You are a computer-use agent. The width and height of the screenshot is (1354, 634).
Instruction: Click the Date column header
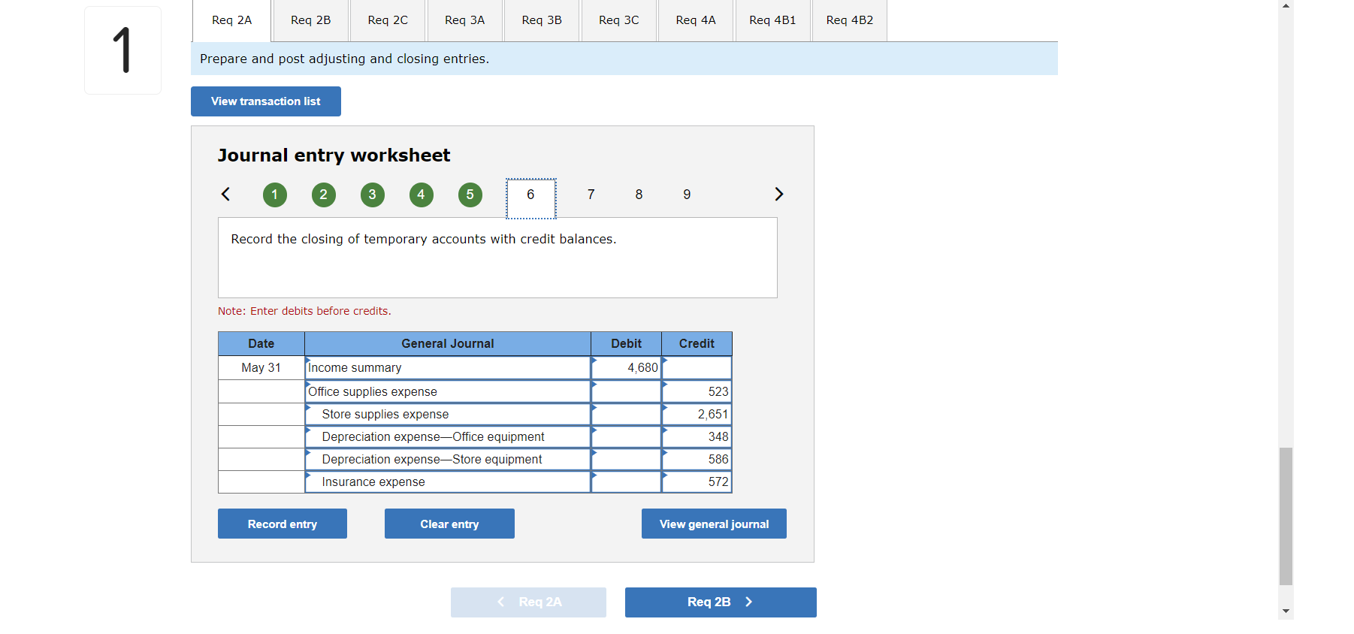pyautogui.click(x=261, y=343)
